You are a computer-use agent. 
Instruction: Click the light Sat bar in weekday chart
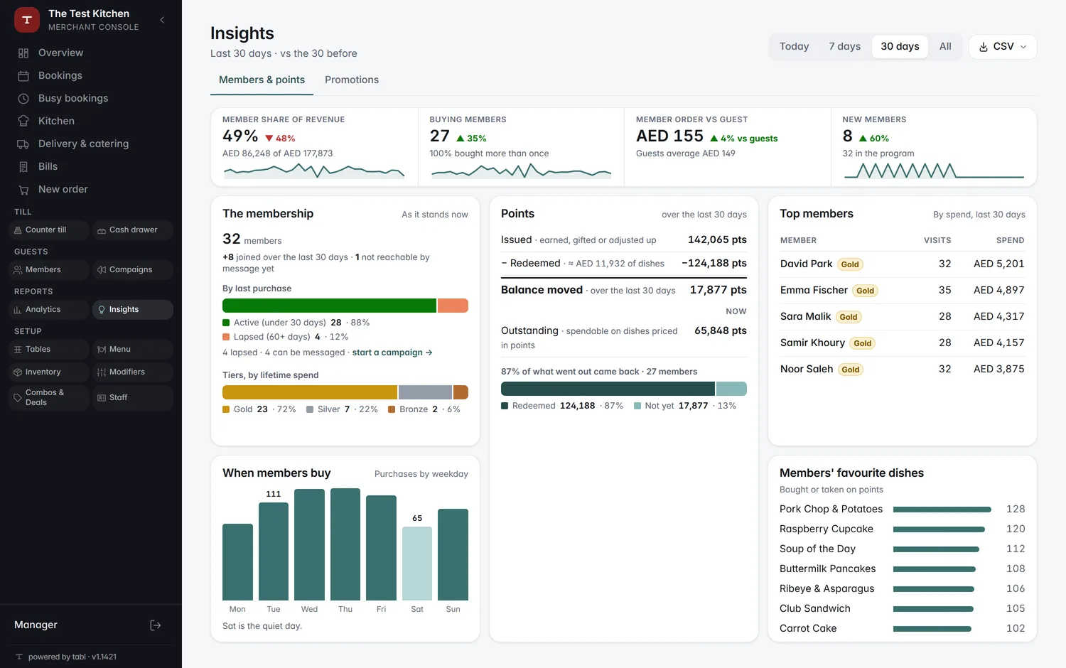click(417, 564)
